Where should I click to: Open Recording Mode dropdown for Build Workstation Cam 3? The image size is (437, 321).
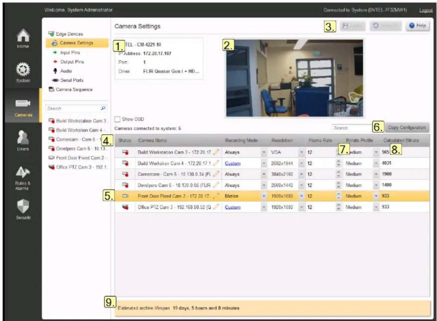[264, 152]
